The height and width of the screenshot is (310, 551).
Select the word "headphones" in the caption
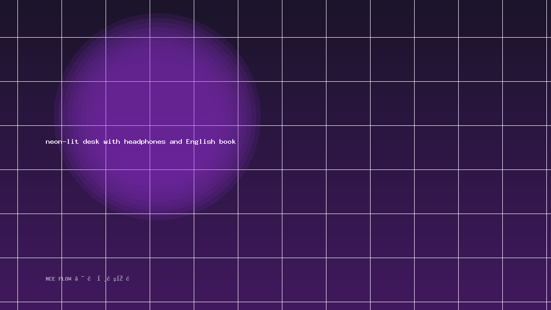click(145, 142)
